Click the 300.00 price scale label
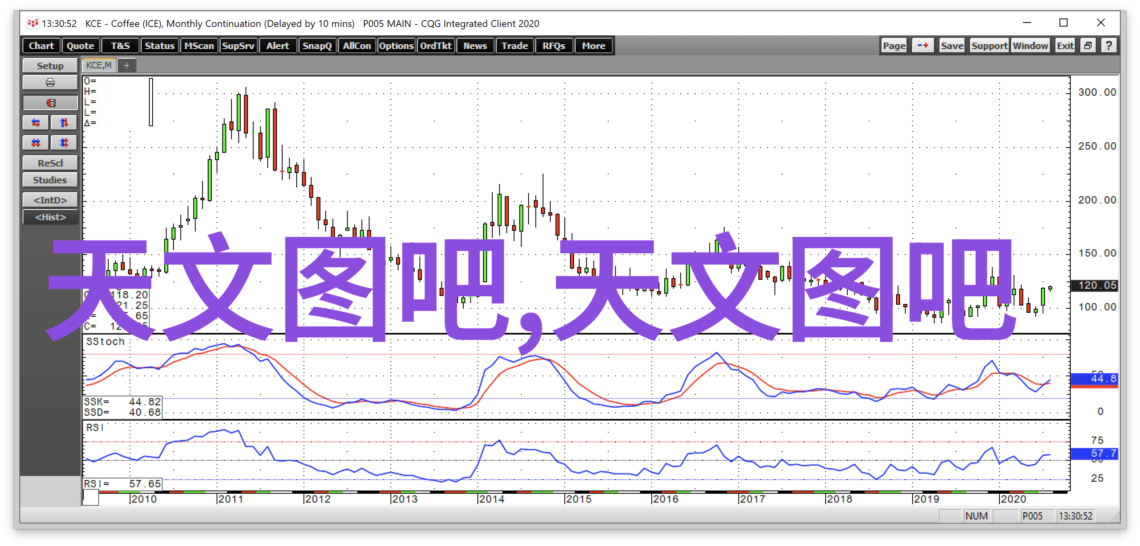The image size is (1140, 546). pos(1097,92)
